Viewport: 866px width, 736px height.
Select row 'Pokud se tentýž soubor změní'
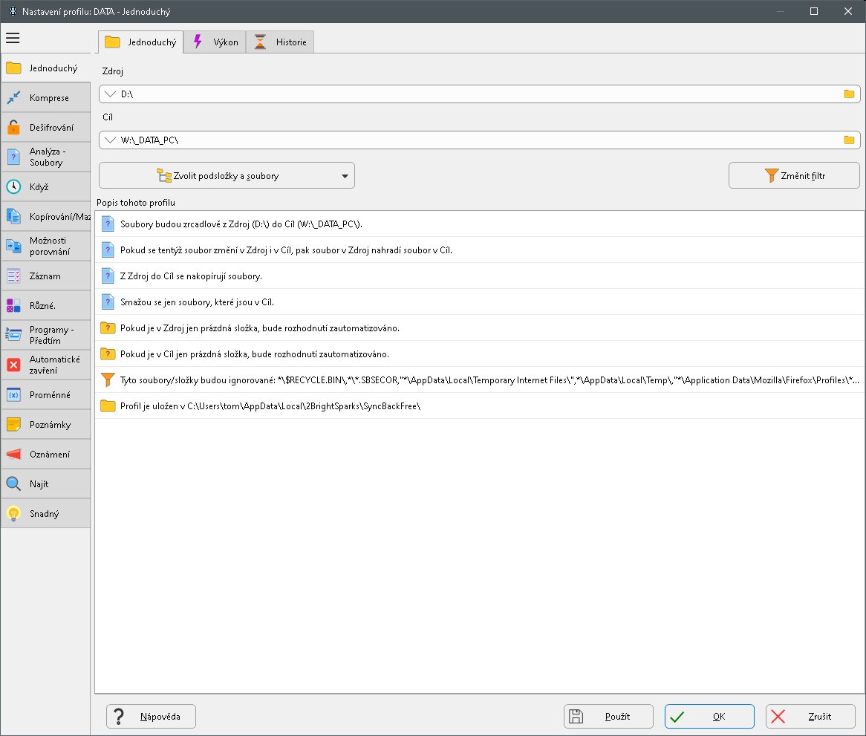479,250
